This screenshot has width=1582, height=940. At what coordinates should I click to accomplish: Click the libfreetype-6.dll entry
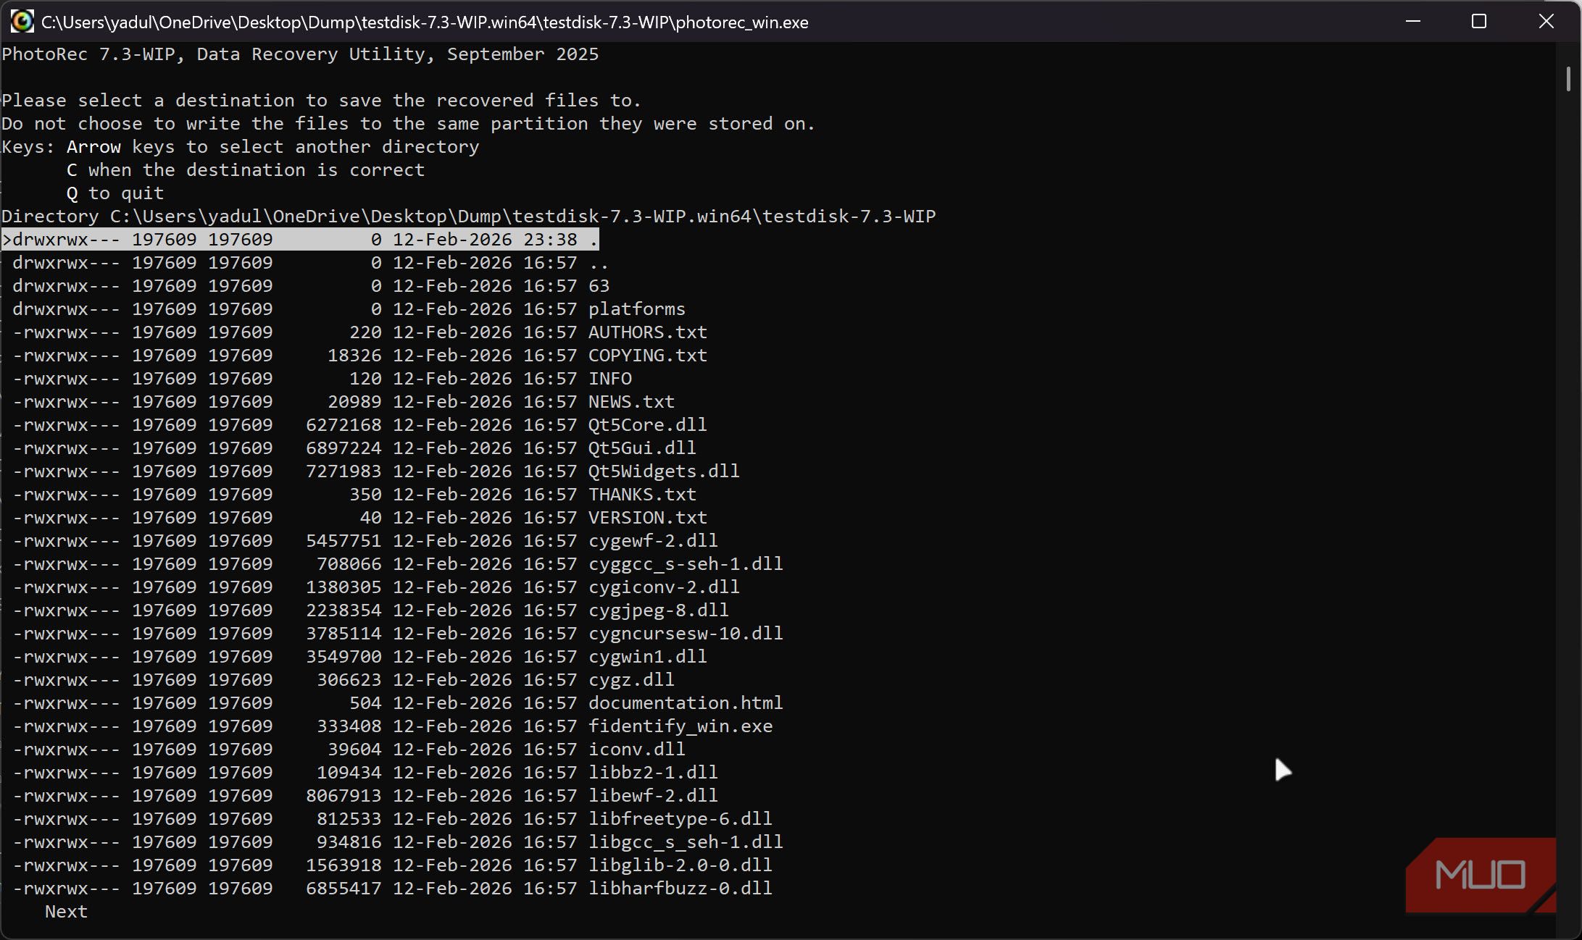click(x=392, y=819)
